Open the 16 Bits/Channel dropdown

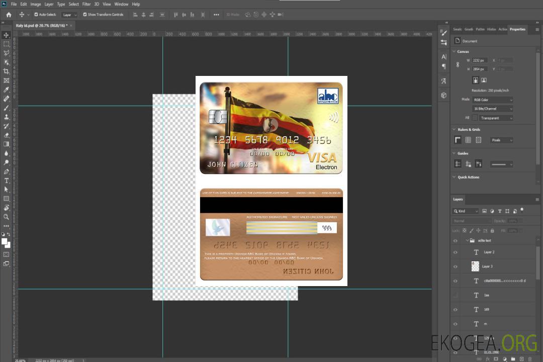(493, 109)
